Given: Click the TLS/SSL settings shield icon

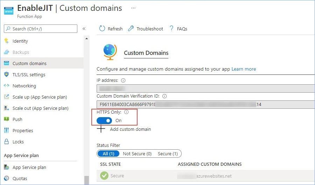Looking at the screenshot, I should click(x=6, y=74).
